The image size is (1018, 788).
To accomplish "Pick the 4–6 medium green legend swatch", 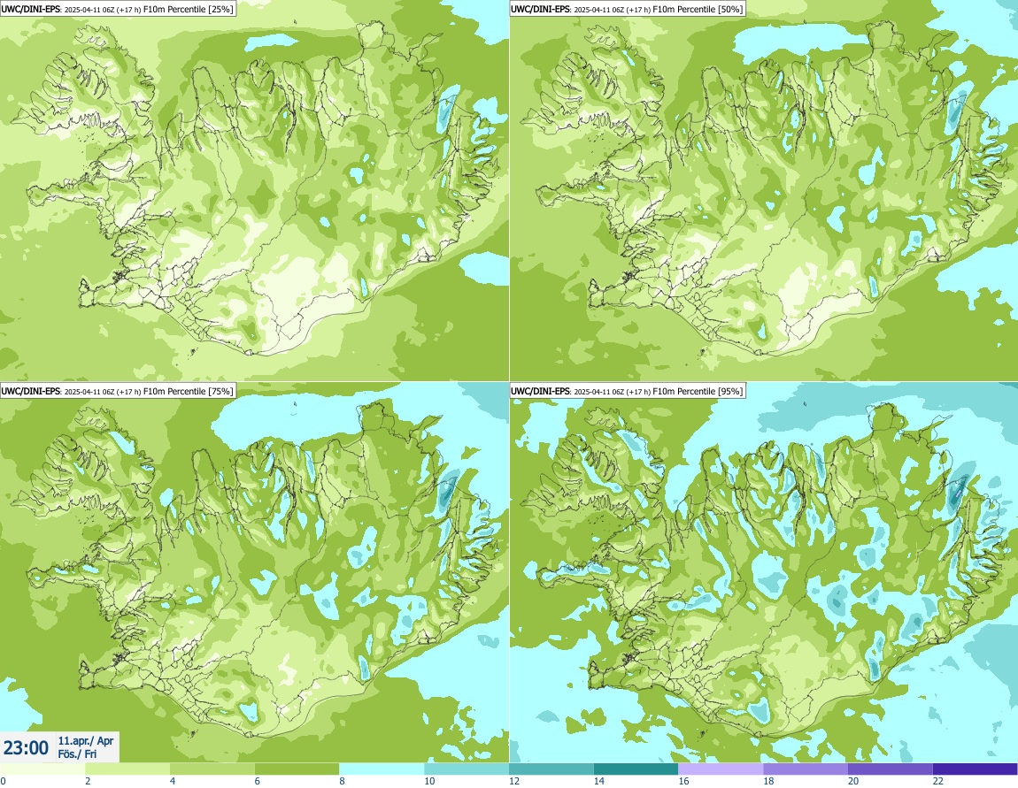I will click(212, 769).
